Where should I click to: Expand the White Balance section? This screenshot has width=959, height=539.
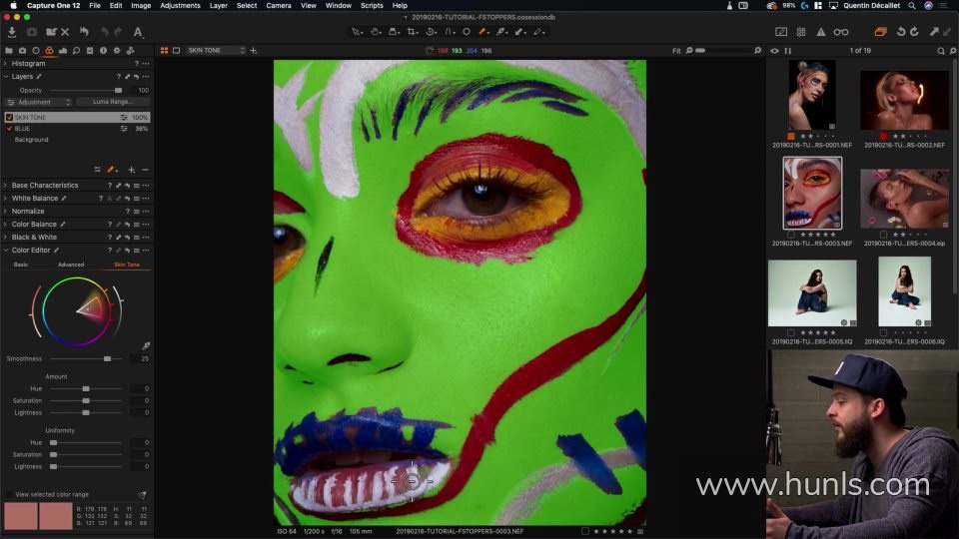click(x=5, y=199)
